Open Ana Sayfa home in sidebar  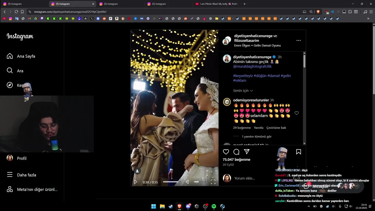[21, 56]
